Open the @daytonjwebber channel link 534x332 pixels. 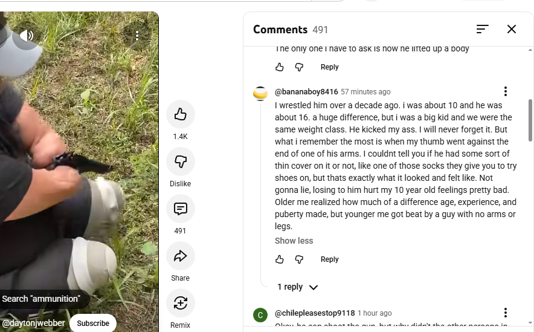pyautogui.click(x=34, y=323)
